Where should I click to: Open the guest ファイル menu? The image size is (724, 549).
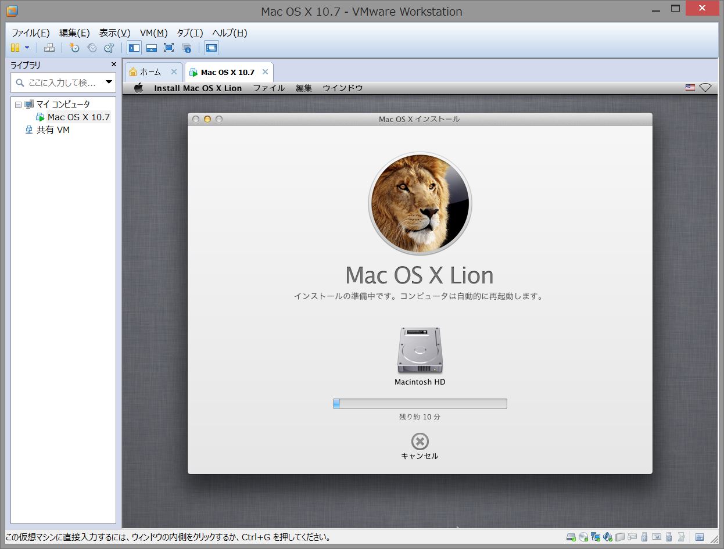269,88
